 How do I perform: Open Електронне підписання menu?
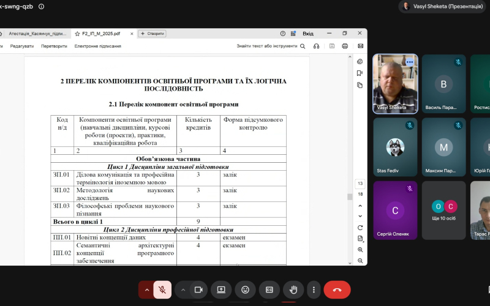click(98, 46)
